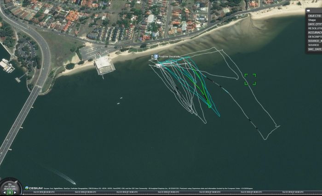
Task: Click the ACCURACY row in info panel
Action: pyautogui.click(x=315, y=32)
